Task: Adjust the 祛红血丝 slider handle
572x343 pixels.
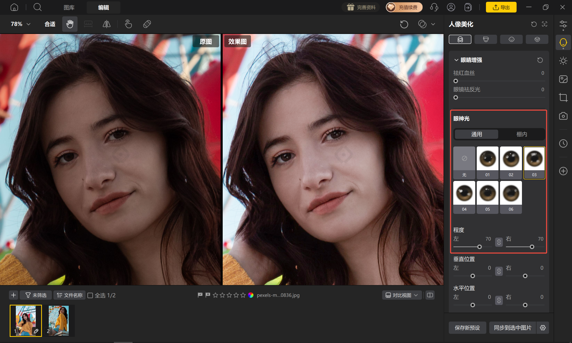Action: click(456, 81)
